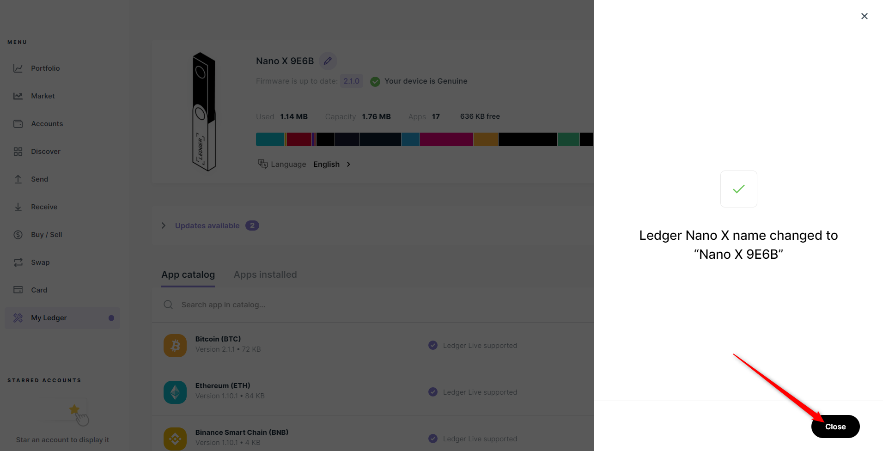Switch to the Apps installed tab

265,274
